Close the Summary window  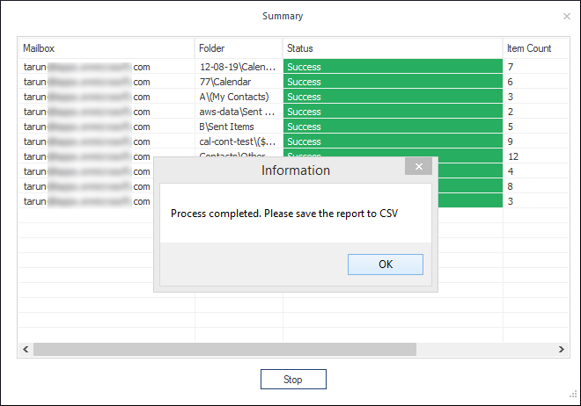(x=567, y=17)
